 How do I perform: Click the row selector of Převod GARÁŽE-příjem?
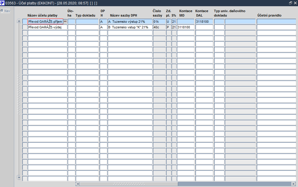pyautogui.click(x=25, y=22)
